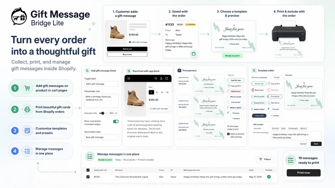Click the storefront search magnifier icon

[156, 79]
